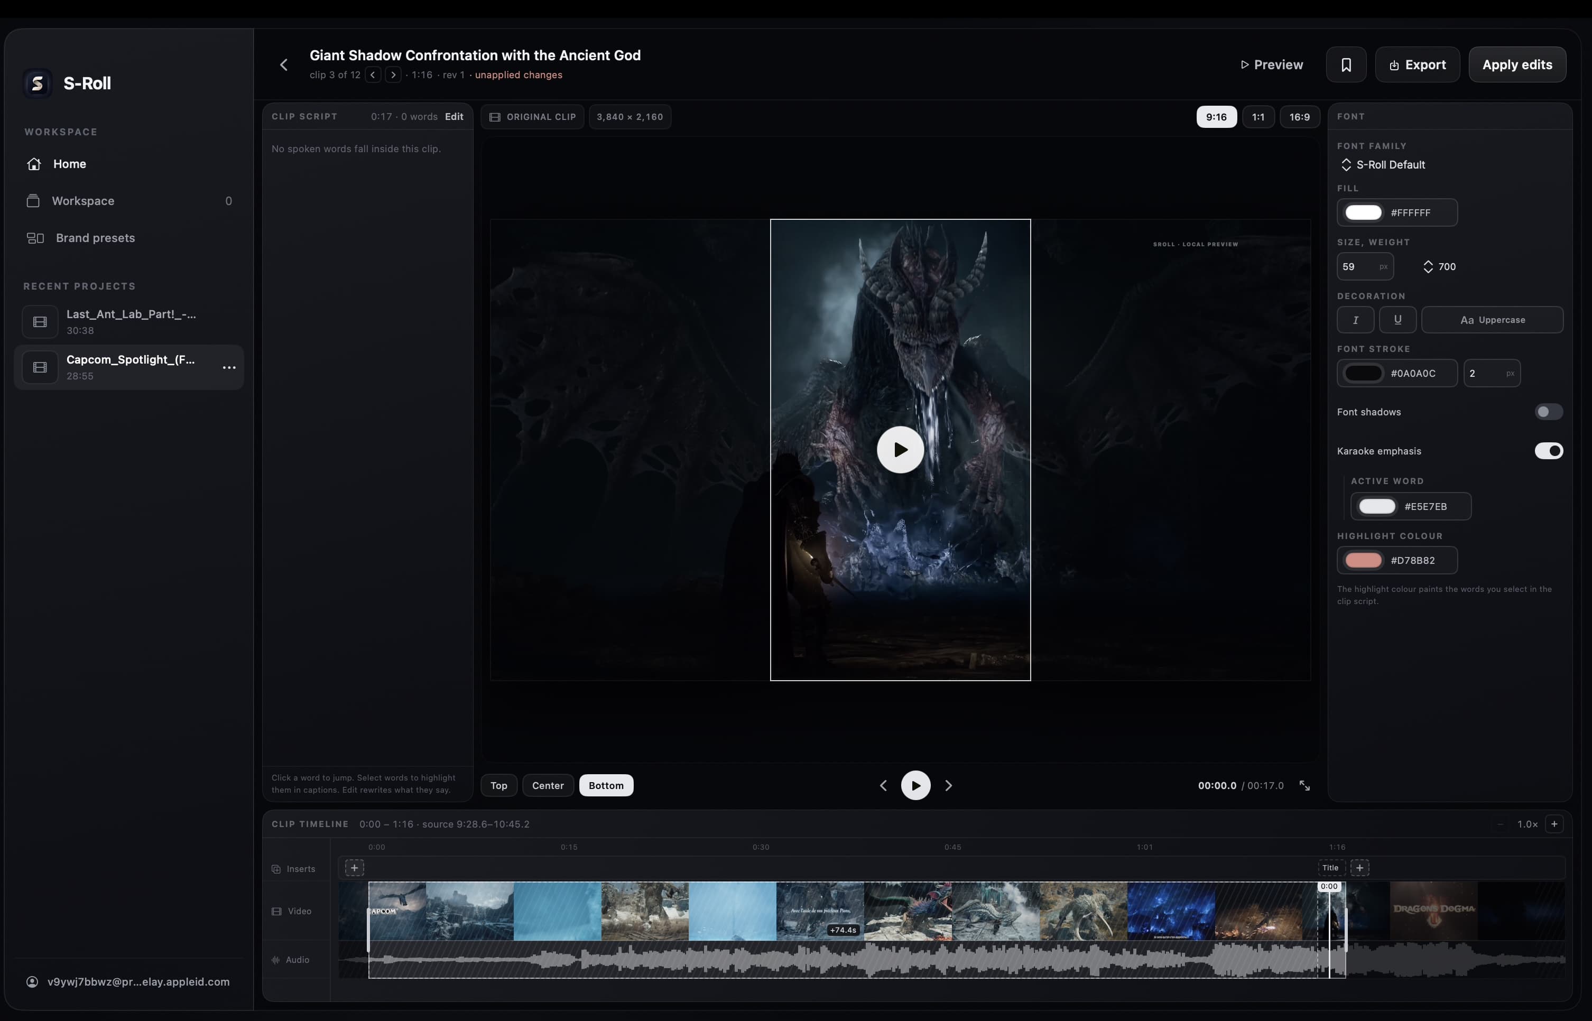Click the Export button

pyautogui.click(x=1417, y=65)
